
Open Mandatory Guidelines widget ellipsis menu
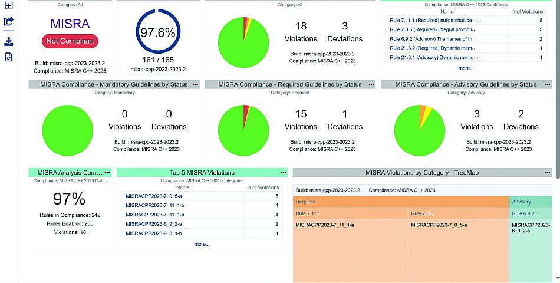tap(195, 84)
